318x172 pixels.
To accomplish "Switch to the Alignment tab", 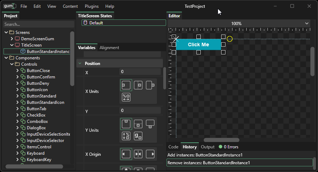I will coord(109,48).
